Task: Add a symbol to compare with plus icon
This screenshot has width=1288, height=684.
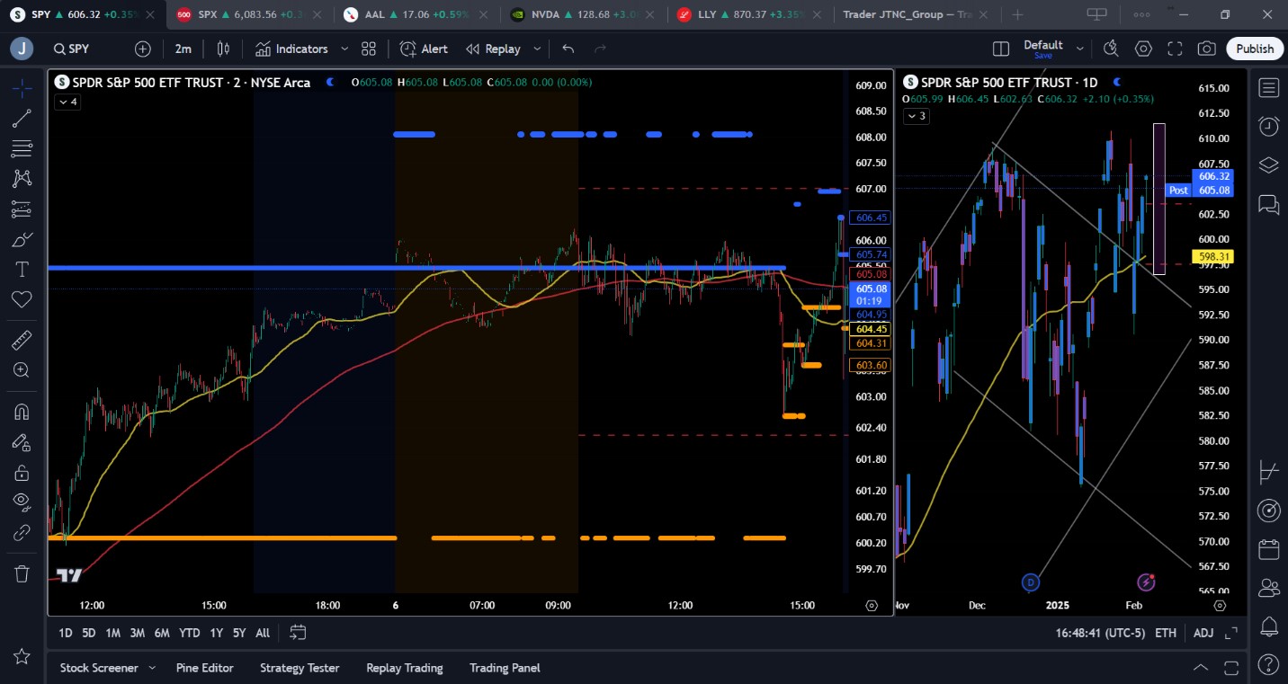Action: click(x=142, y=49)
